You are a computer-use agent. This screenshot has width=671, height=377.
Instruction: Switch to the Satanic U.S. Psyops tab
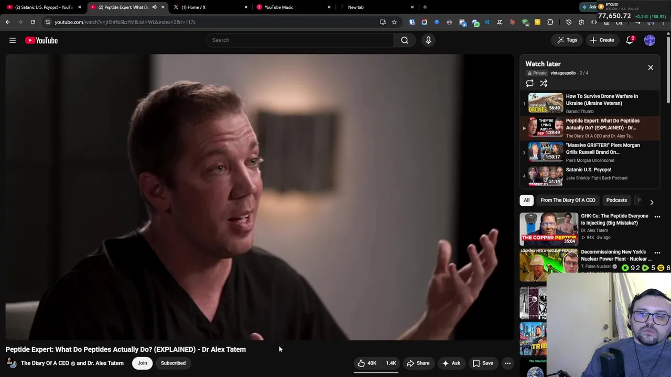[x=44, y=7]
